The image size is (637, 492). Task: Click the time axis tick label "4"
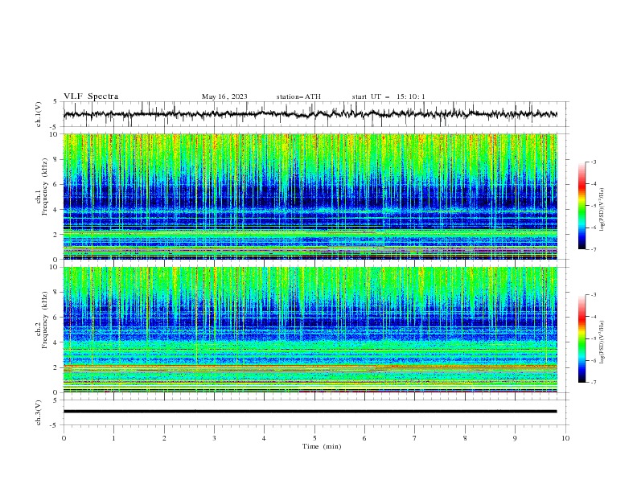(x=264, y=438)
